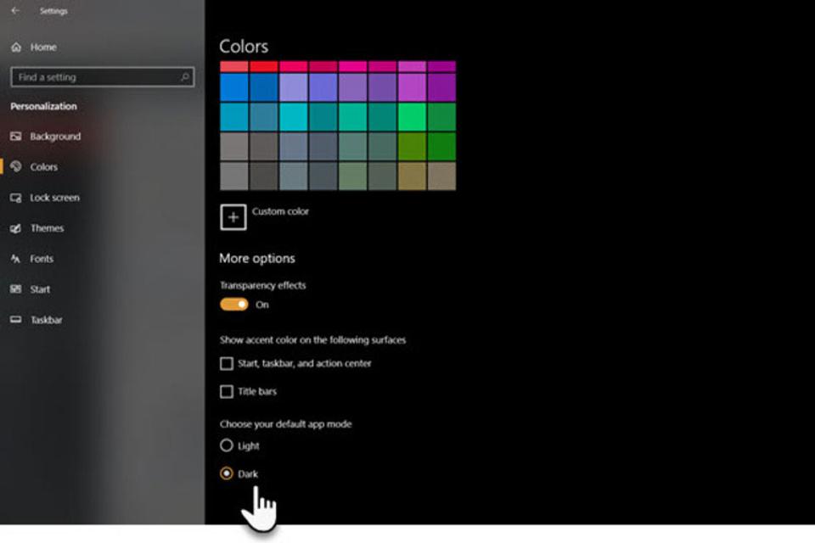Open Fonts via its letter icon
This screenshot has width=815, height=543.
coord(16,259)
